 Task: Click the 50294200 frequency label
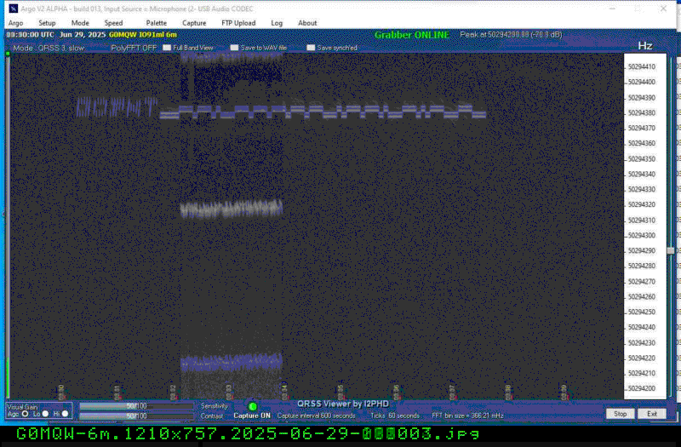(642, 388)
